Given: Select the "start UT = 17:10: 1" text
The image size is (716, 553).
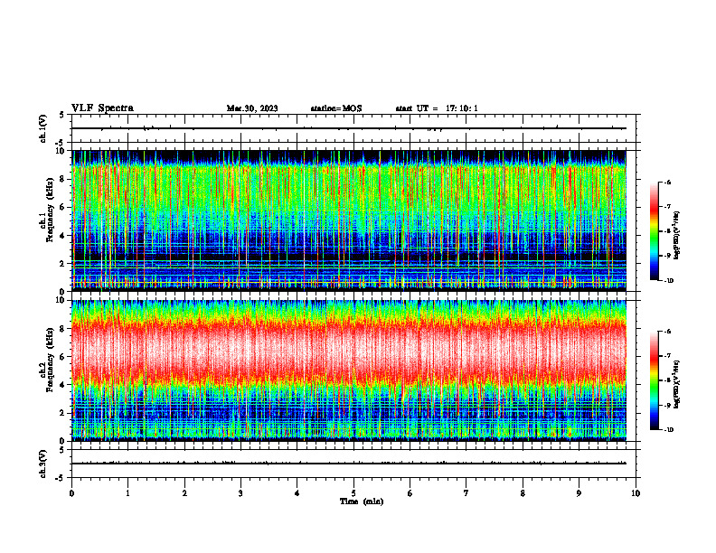Looking at the screenshot, I should click(x=437, y=108).
